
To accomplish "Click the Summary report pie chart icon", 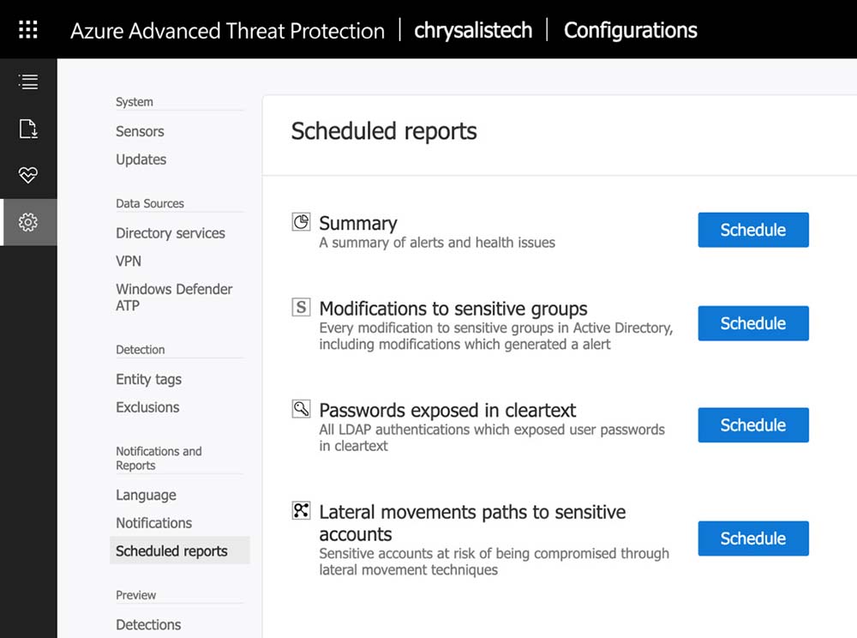I will [301, 222].
